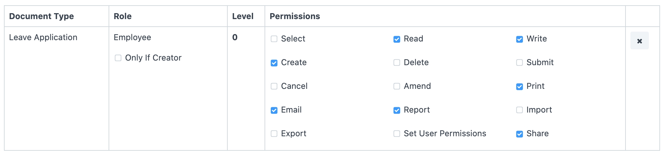This screenshot has width=664, height=156.
Task: Enable the Select permission checkbox
Action: (x=274, y=39)
